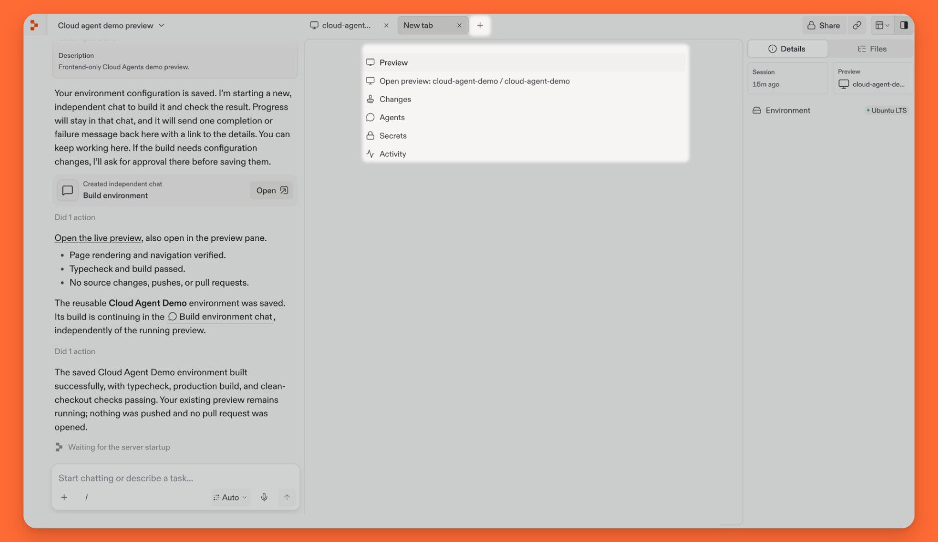Open the Auto model dropdown
The image size is (938, 542).
click(x=231, y=497)
